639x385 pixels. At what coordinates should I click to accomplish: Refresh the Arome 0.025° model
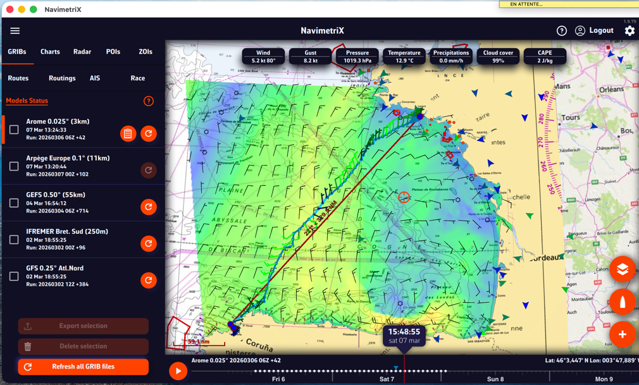pyautogui.click(x=149, y=133)
